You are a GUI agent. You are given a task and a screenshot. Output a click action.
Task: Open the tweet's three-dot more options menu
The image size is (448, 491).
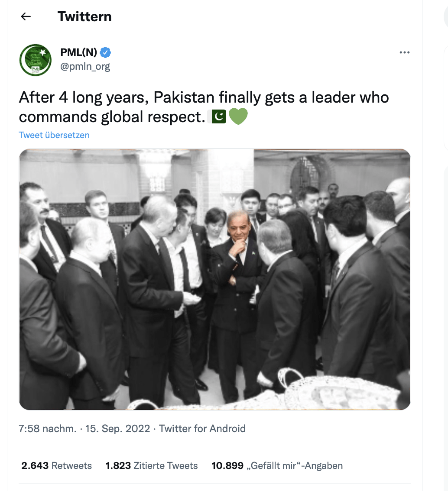pos(404,52)
